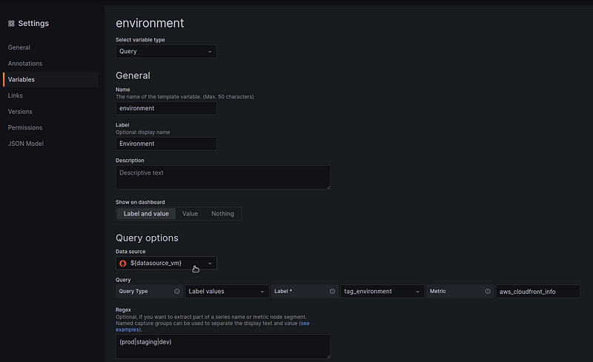
Task: Open the ${datasource_vm} data source dropdown
Action: pos(166,264)
